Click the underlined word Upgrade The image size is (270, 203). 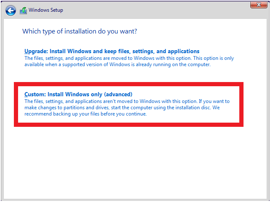36,51
